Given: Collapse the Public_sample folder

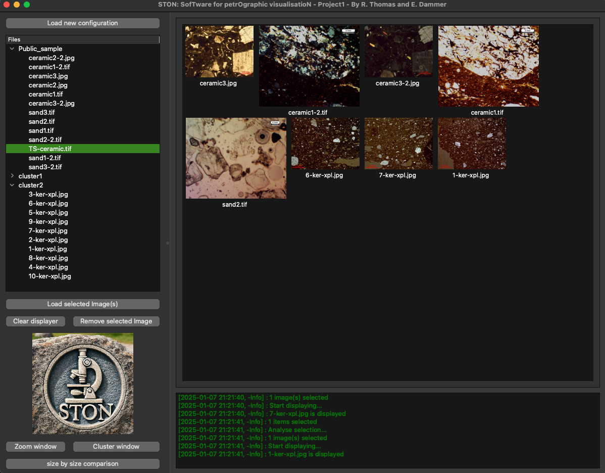Looking at the screenshot, I should click(12, 49).
